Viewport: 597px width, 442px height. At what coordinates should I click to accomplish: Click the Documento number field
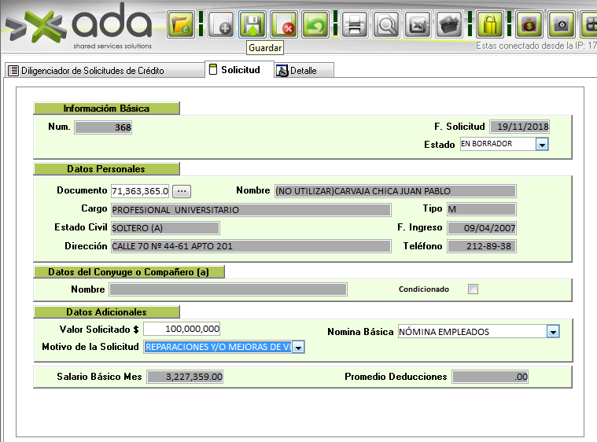point(140,191)
